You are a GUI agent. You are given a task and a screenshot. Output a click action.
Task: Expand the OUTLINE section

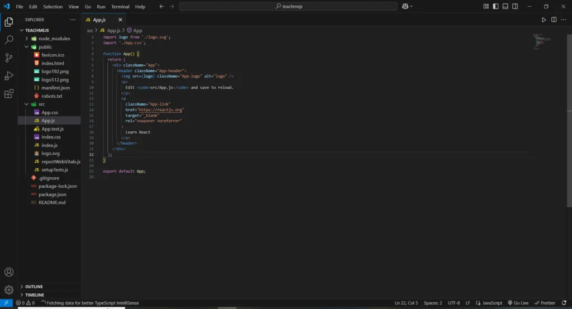tap(22, 287)
